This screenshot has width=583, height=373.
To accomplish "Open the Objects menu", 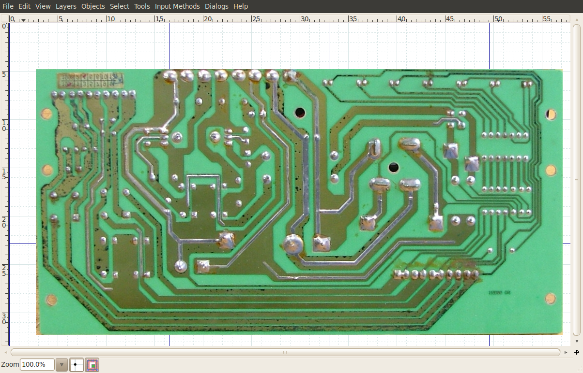I will (x=93, y=6).
